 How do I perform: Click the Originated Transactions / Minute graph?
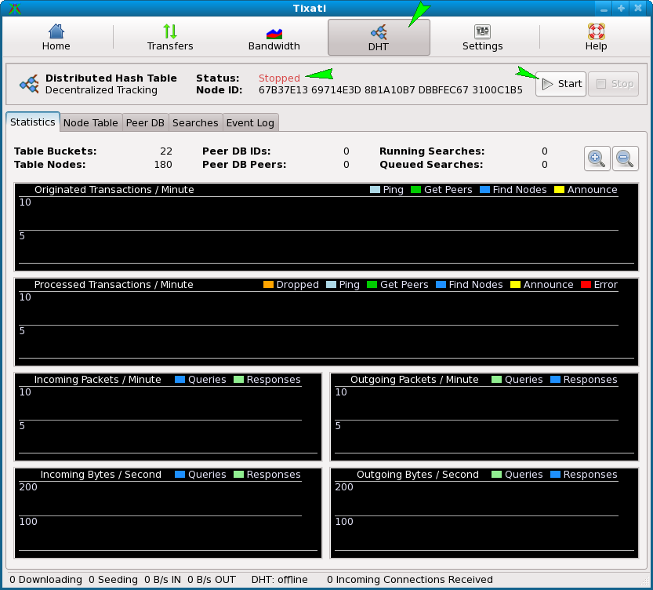pos(326,227)
